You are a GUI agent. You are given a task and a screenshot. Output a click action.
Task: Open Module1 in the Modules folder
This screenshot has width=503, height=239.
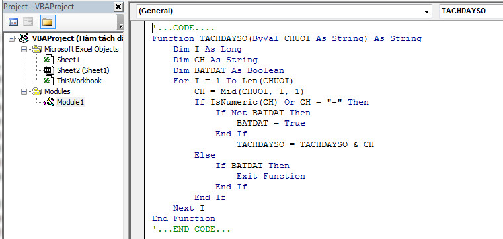pos(70,102)
